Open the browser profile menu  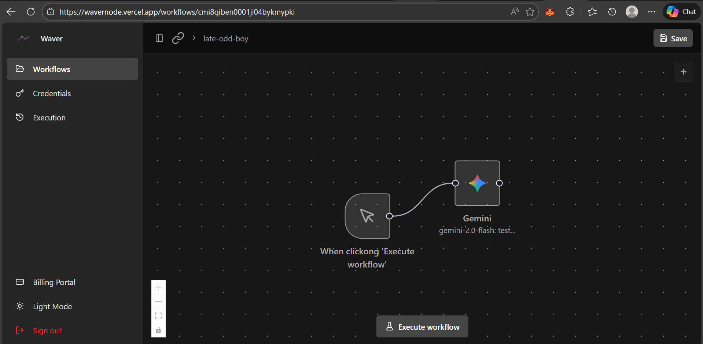click(632, 11)
